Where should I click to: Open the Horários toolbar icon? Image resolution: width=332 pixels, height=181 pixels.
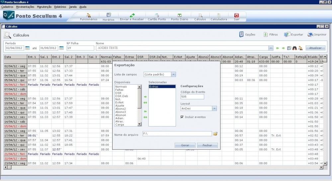109,17
